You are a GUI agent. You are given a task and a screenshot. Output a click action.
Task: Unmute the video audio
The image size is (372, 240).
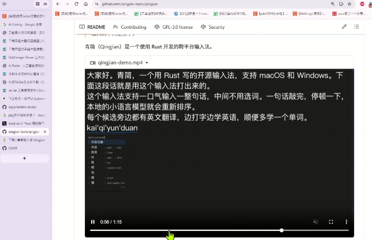[x=315, y=222]
